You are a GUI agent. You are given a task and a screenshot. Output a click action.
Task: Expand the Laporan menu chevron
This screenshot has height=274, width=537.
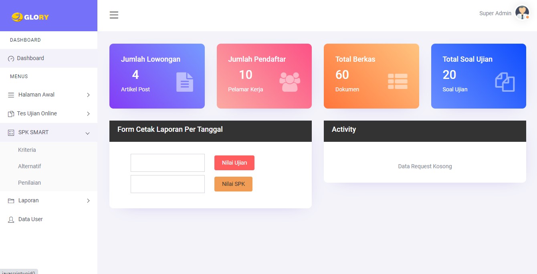point(88,201)
